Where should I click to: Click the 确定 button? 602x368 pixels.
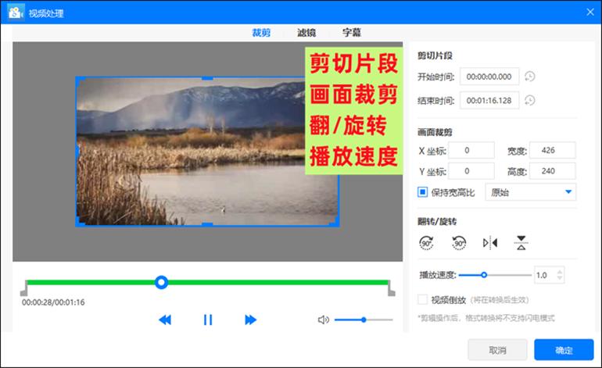pos(564,349)
